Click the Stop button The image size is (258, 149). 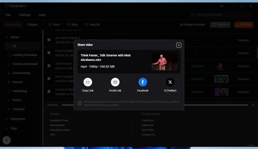click(73, 25)
